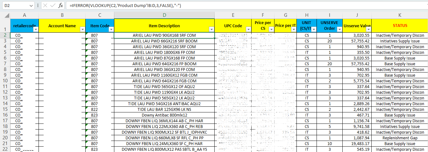Click Unserve Value cell 5,775.54
Image resolution: width=428 pixels, height=152 pixels.
357,81
